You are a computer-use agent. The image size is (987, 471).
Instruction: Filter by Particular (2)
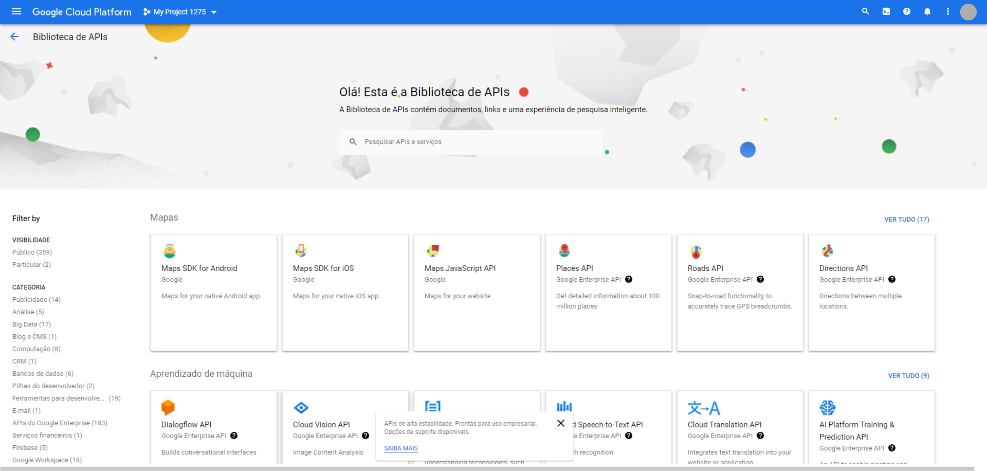[x=31, y=264]
